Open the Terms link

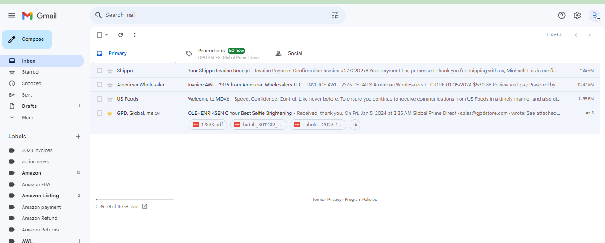click(x=318, y=200)
